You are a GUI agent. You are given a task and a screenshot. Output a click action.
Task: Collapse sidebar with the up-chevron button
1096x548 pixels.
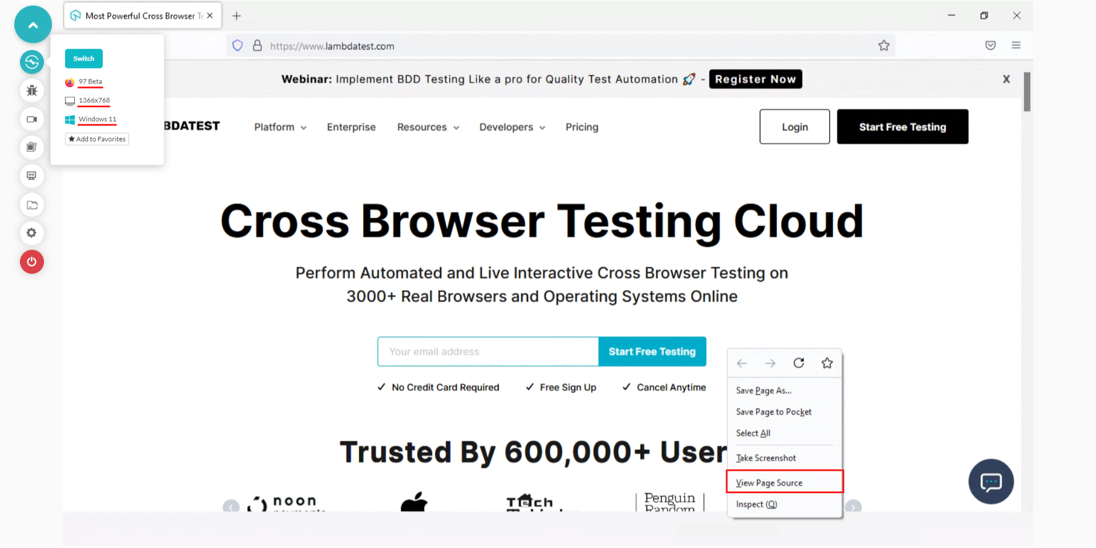[33, 25]
